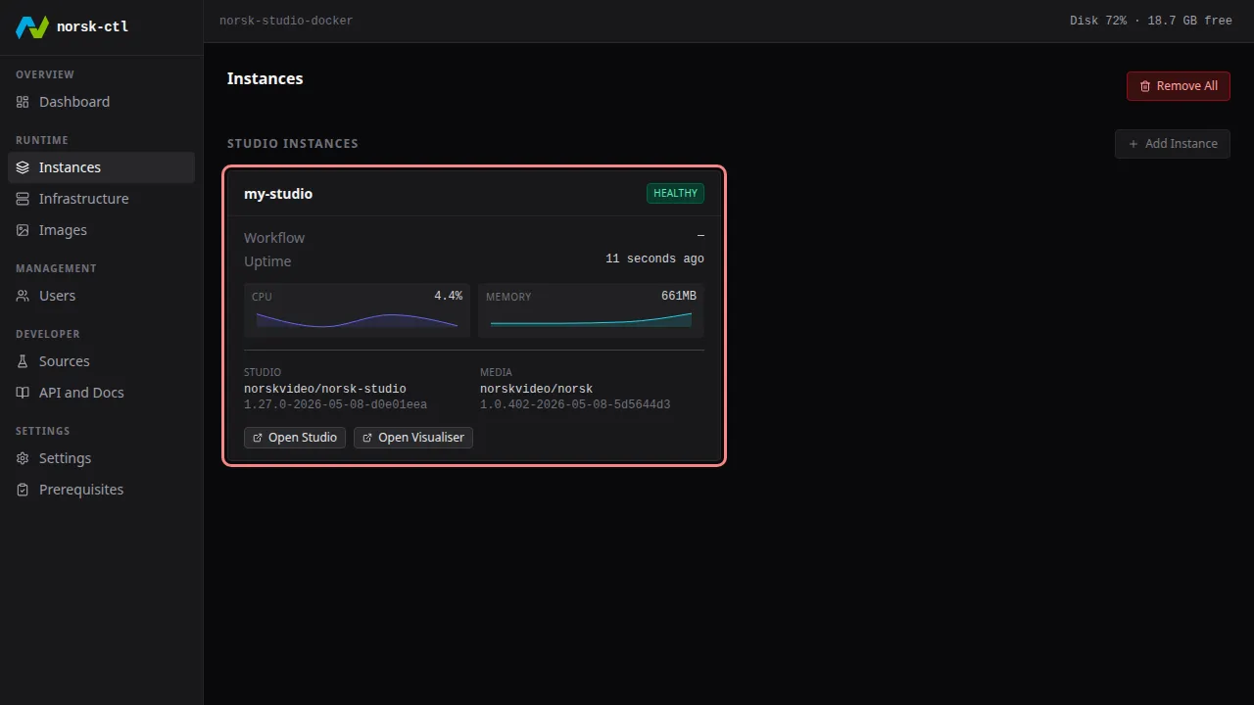Screen dimensions: 1254x705
Task: Click media version 1.0.402 string
Action: [575, 405]
